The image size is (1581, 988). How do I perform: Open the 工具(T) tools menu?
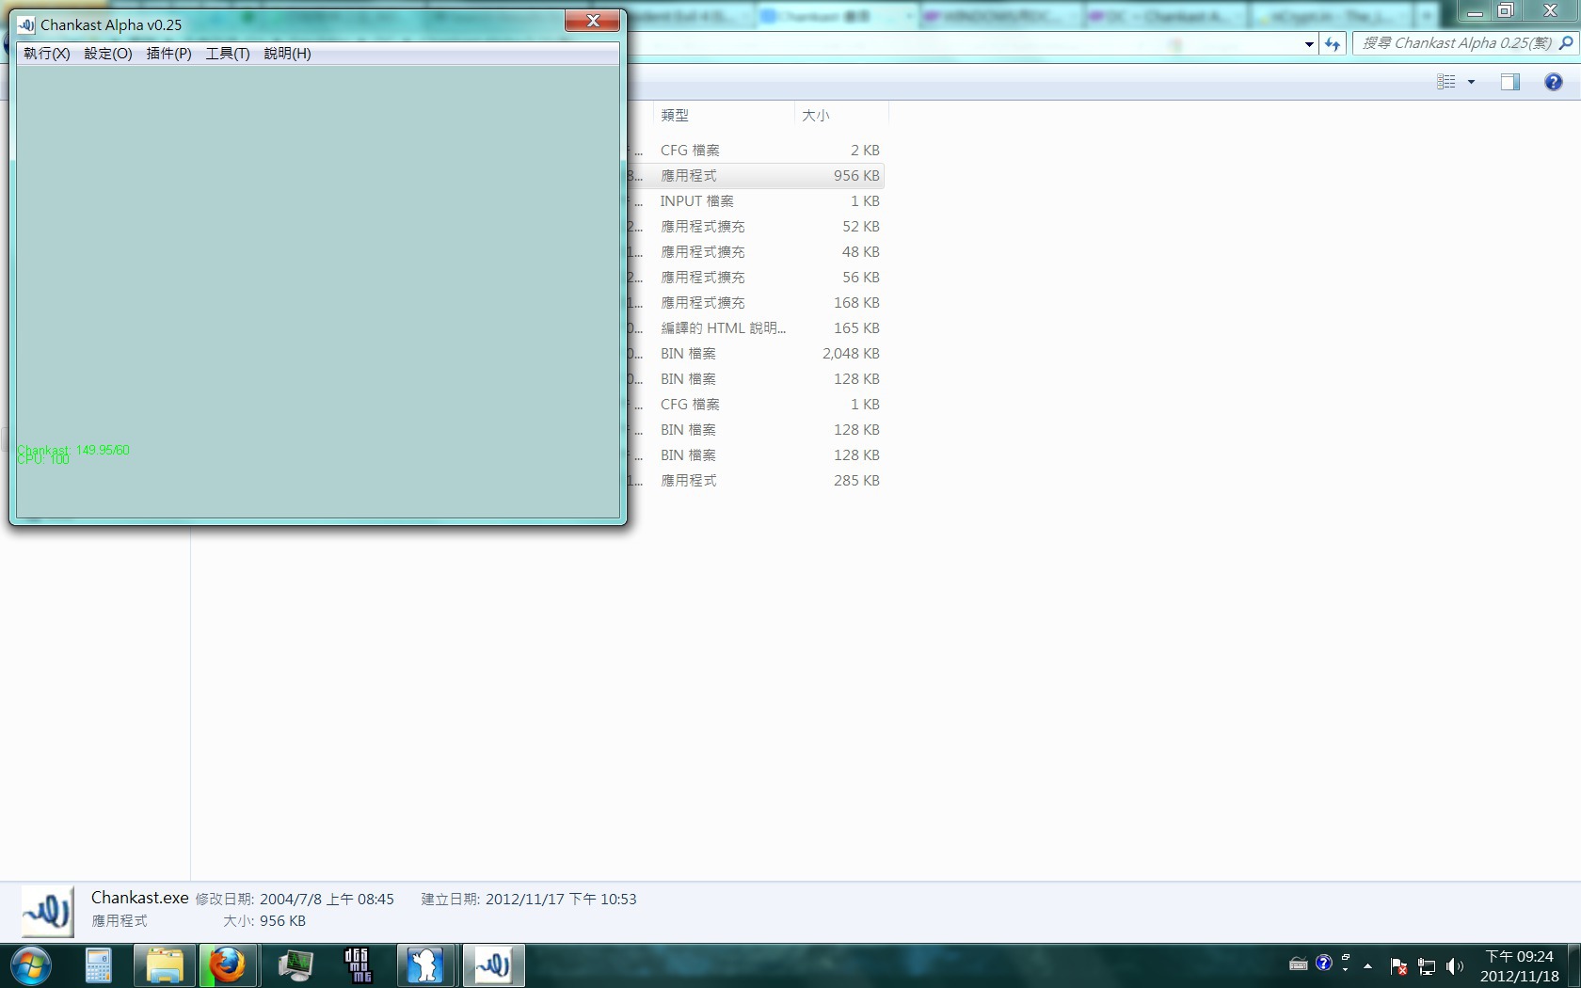(228, 54)
